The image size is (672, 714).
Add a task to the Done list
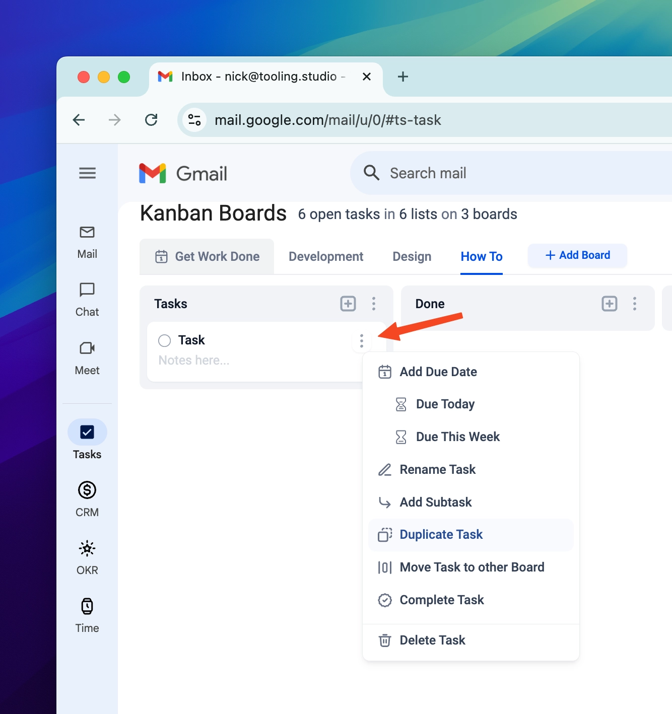(610, 304)
